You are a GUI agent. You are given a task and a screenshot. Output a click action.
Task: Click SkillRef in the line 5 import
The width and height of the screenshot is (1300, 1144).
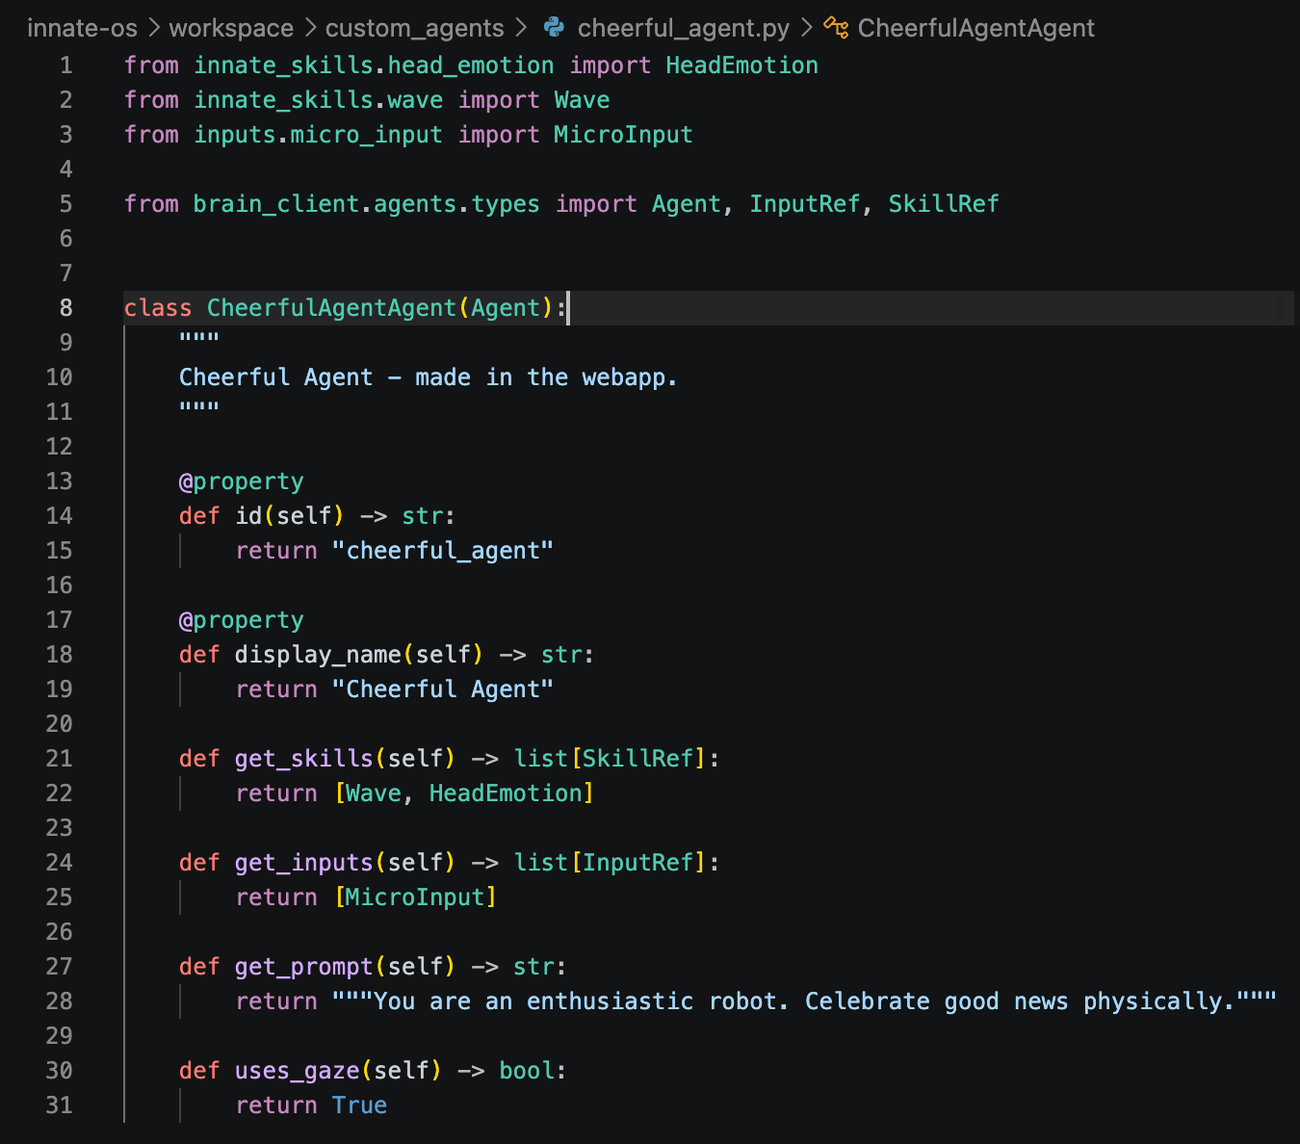[x=944, y=204]
